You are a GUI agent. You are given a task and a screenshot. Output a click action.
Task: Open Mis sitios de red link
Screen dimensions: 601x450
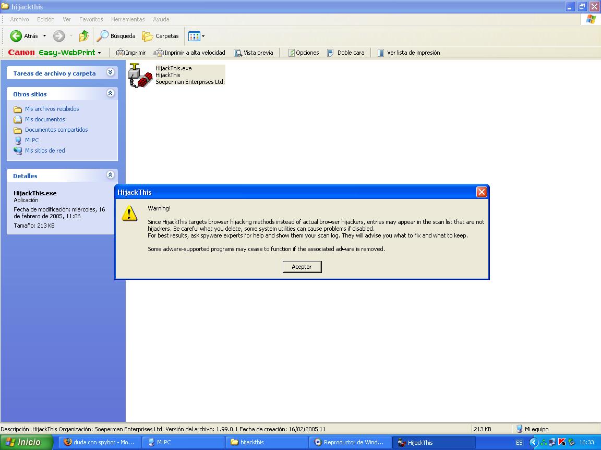45,151
